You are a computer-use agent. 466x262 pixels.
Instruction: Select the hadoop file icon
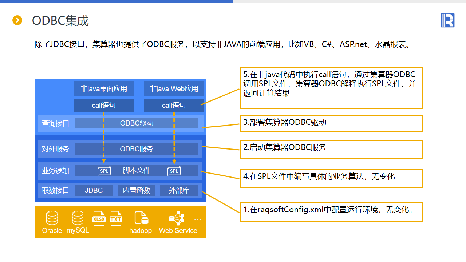tap(141, 218)
